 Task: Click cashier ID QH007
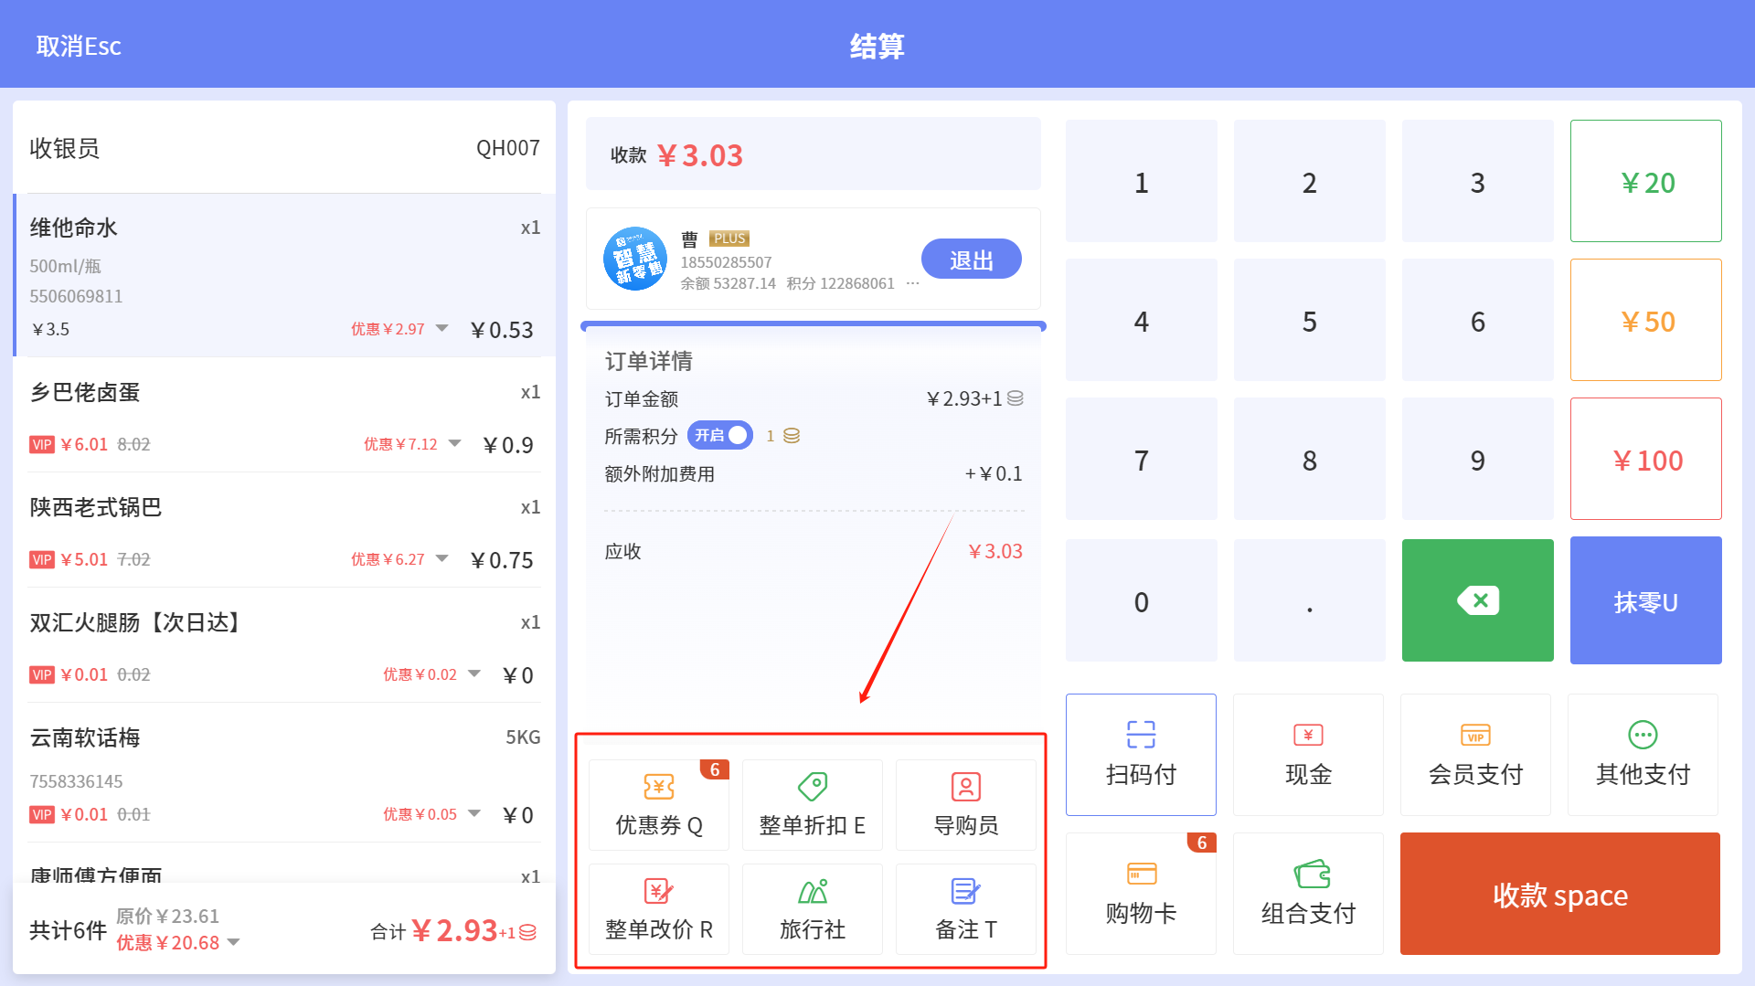point(508,148)
